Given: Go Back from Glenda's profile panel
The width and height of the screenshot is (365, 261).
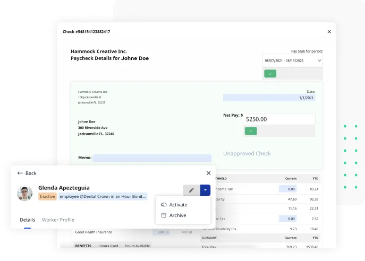Looking at the screenshot, I should click(27, 173).
